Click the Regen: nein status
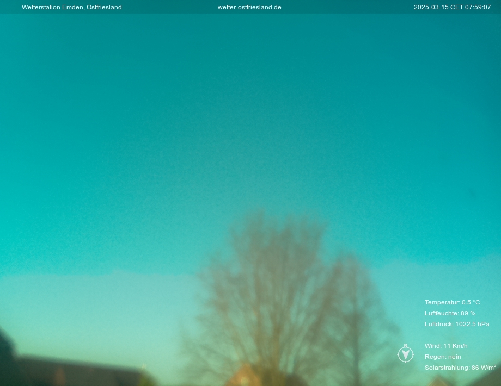 pos(443,357)
